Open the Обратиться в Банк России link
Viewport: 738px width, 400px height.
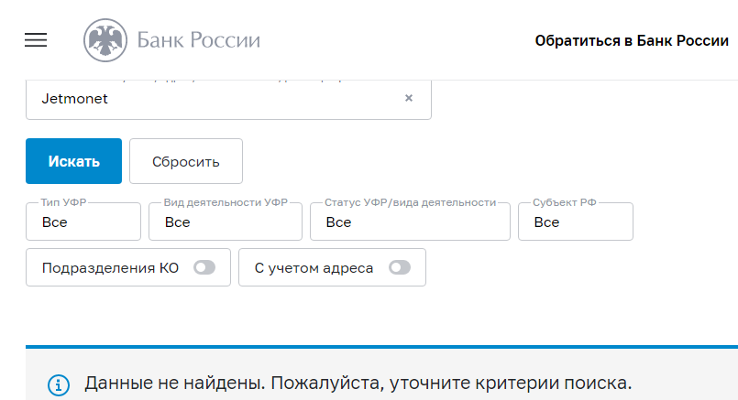[632, 41]
